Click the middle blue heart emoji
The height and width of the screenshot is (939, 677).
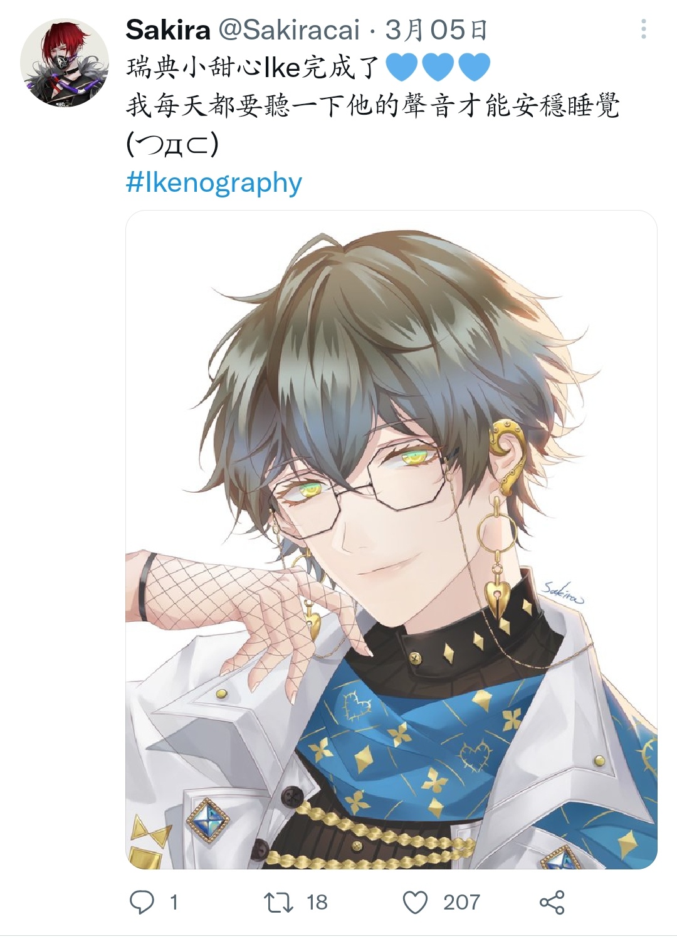[x=438, y=67]
